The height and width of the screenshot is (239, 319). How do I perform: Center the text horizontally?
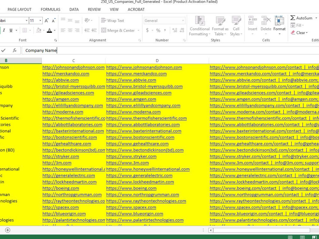click(70, 30)
